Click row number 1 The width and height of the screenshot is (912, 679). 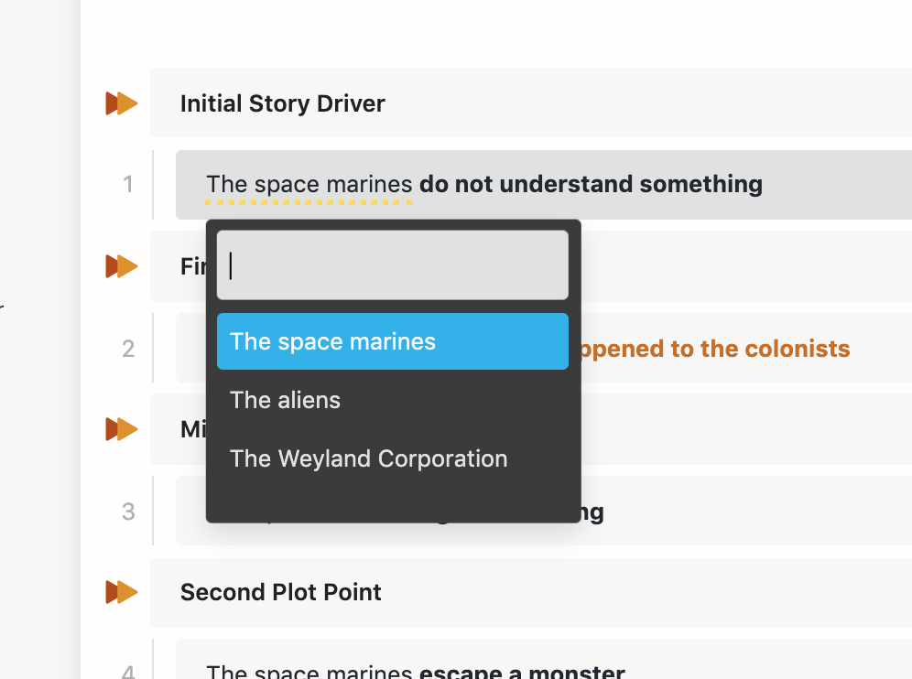tap(128, 184)
